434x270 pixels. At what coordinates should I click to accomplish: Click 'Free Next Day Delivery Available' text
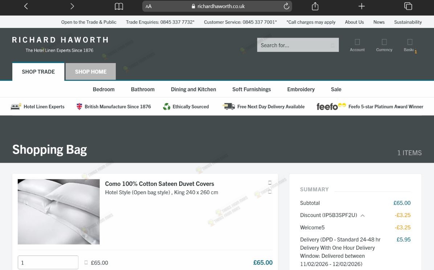click(271, 107)
